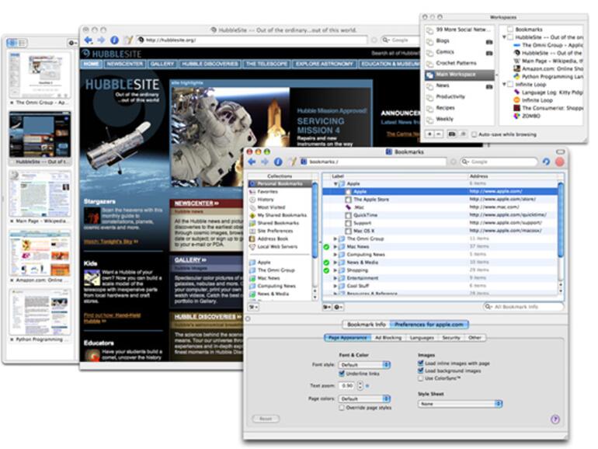Open the Most Visited collection
The image size is (598, 449).
click(271, 207)
